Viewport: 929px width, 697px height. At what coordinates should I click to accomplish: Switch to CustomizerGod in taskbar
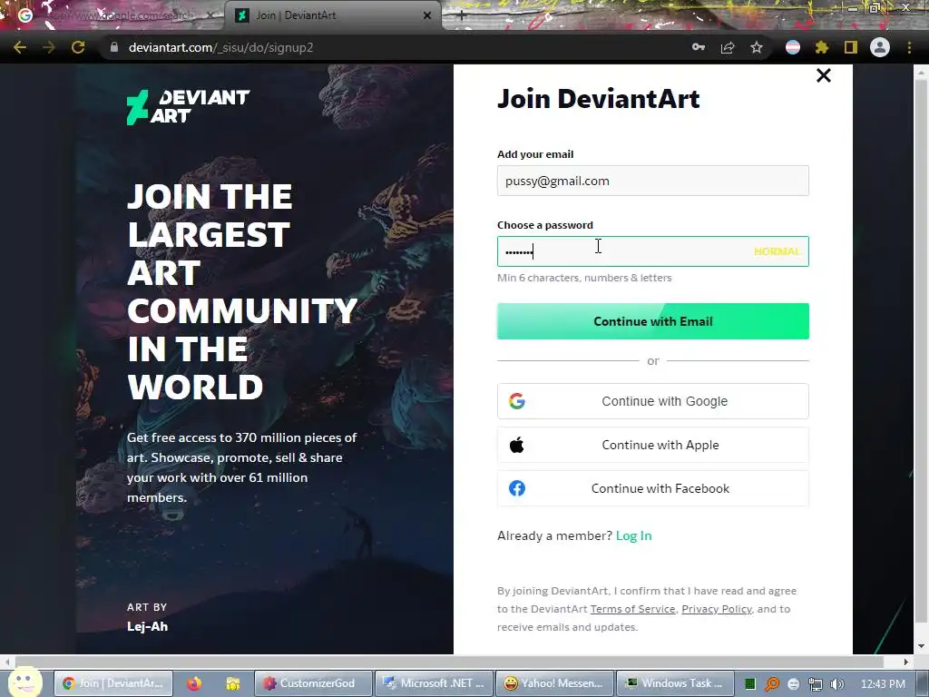coord(313,683)
